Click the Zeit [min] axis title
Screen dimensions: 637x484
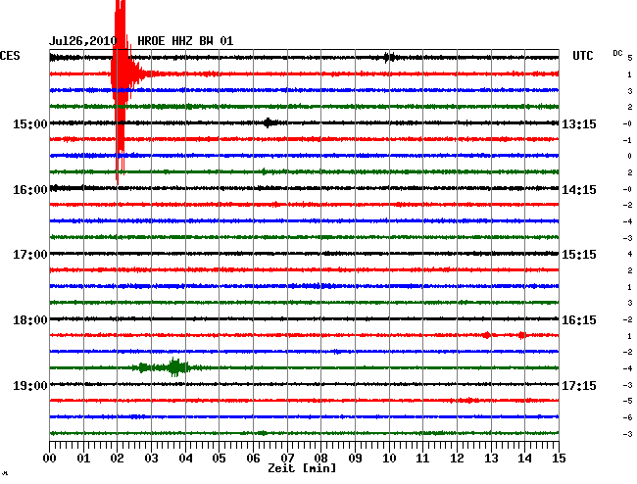(x=302, y=468)
